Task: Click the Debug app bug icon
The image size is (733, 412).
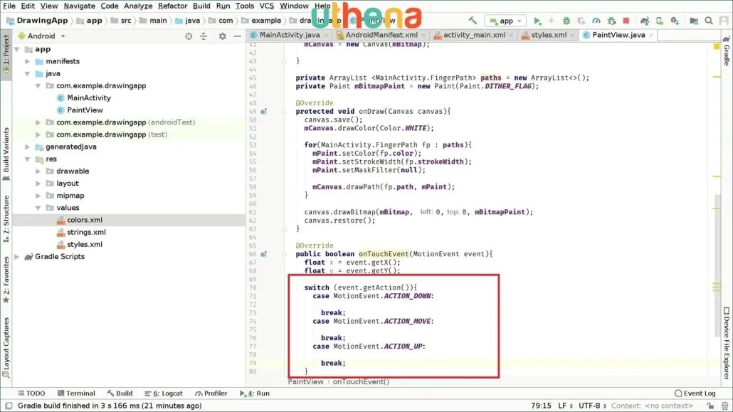Action: pyautogui.click(x=566, y=21)
